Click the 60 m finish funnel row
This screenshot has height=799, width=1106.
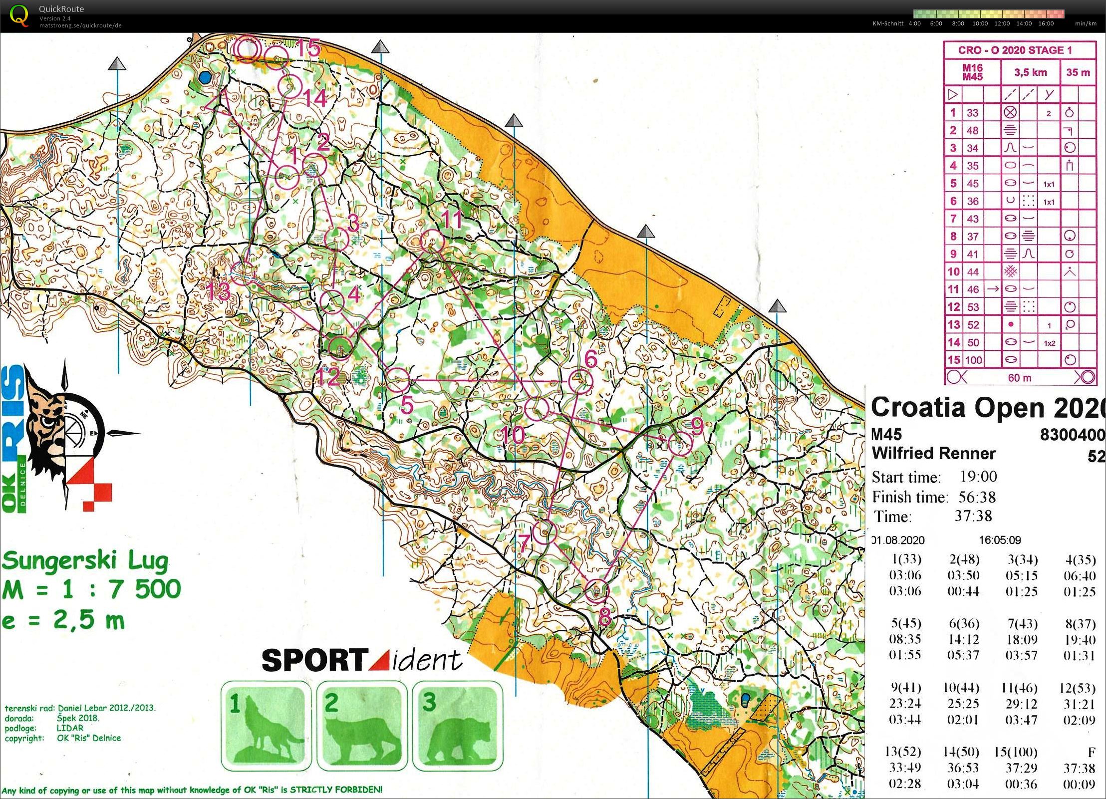pyautogui.click(x=1020, y=377)
